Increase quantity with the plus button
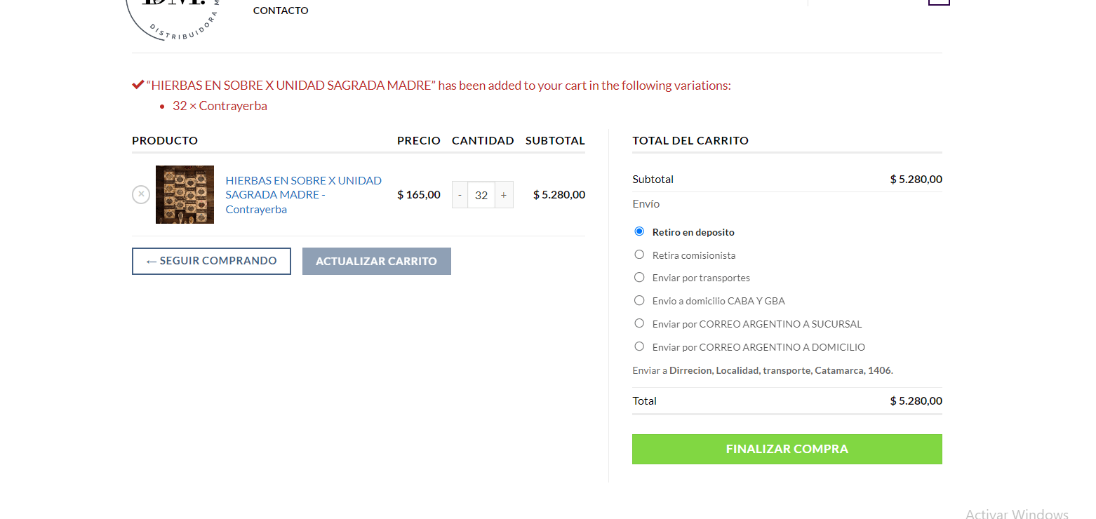 coord(504,195)
